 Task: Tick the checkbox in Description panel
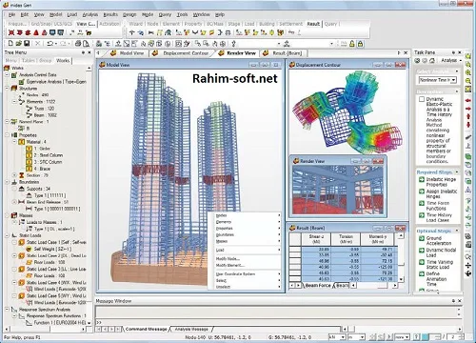tap(422, 99)
